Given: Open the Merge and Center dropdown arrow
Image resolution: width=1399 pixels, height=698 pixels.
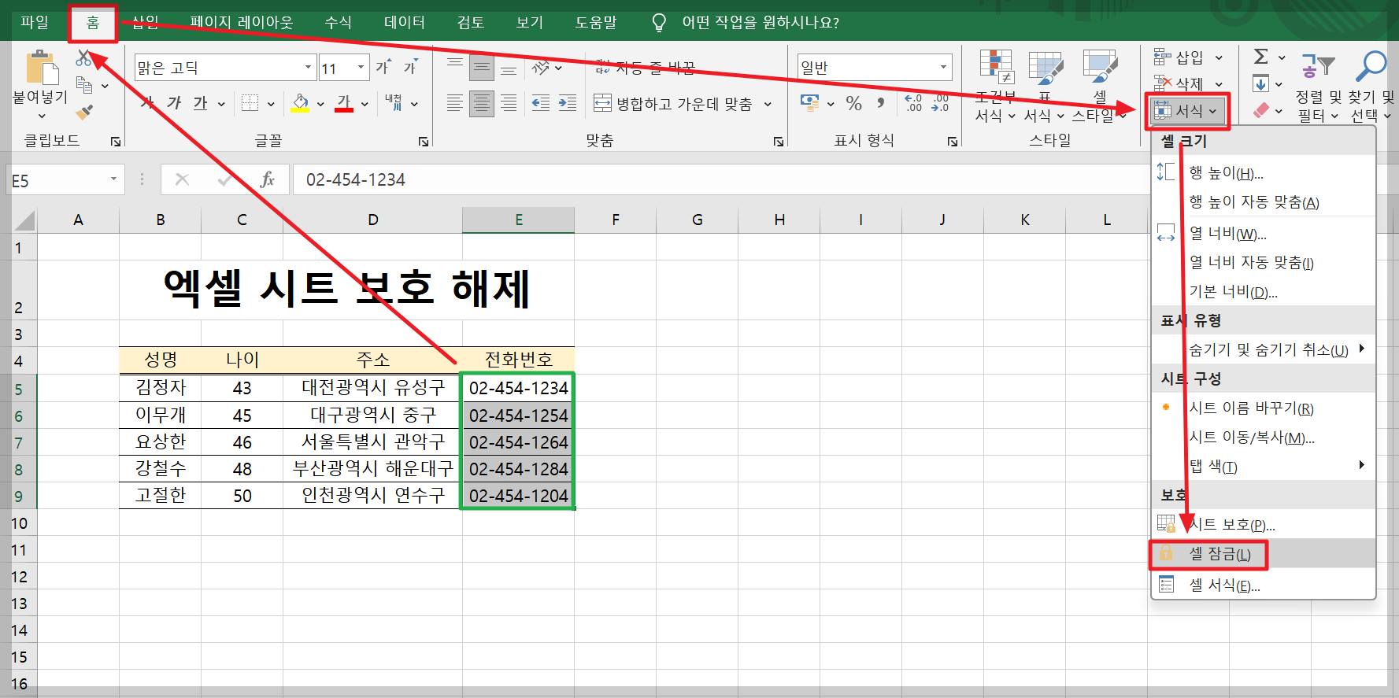Looking at the screenshot, I should pyautogui.click(x=768, y=104).
